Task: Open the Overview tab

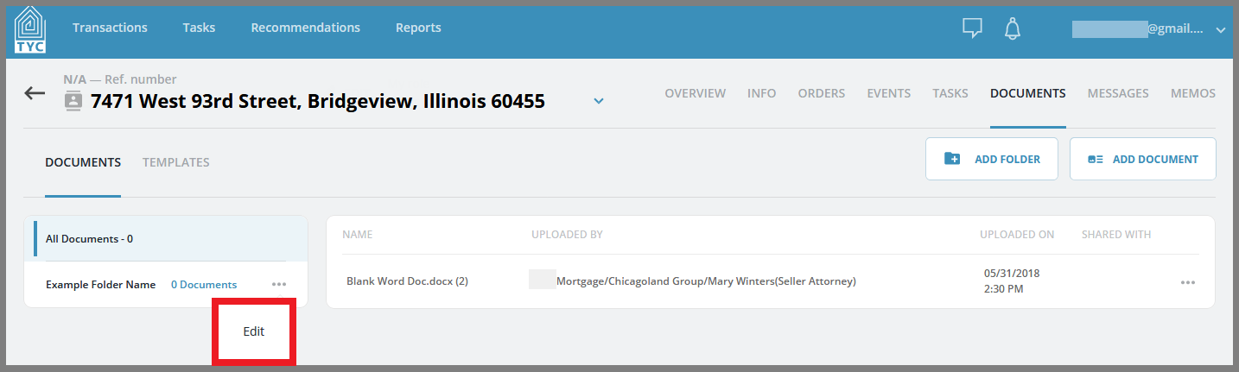Action: 695,93
